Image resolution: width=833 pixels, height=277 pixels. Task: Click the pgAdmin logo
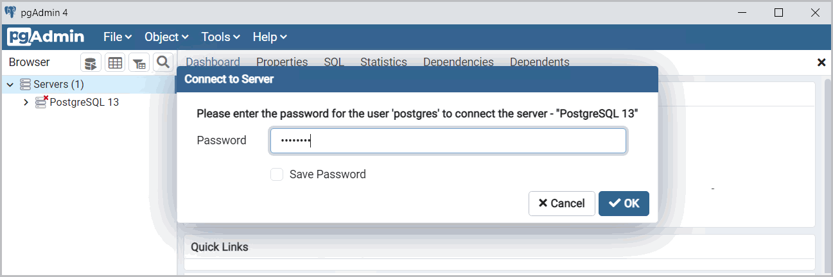[x=46, y=37]
